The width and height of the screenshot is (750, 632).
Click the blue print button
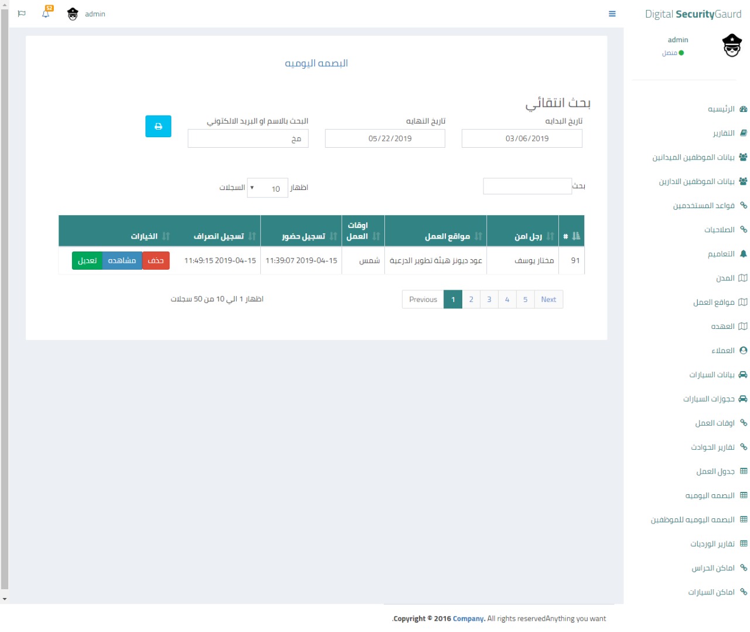(158, 127)
